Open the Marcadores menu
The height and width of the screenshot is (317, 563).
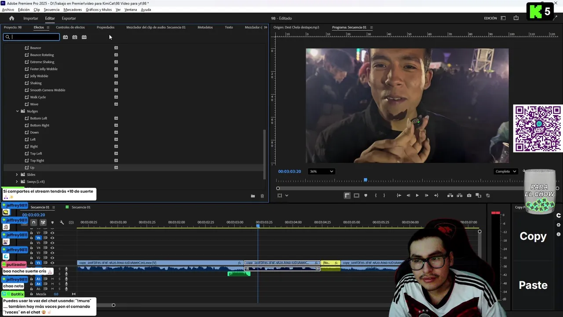tap(73, 10)
